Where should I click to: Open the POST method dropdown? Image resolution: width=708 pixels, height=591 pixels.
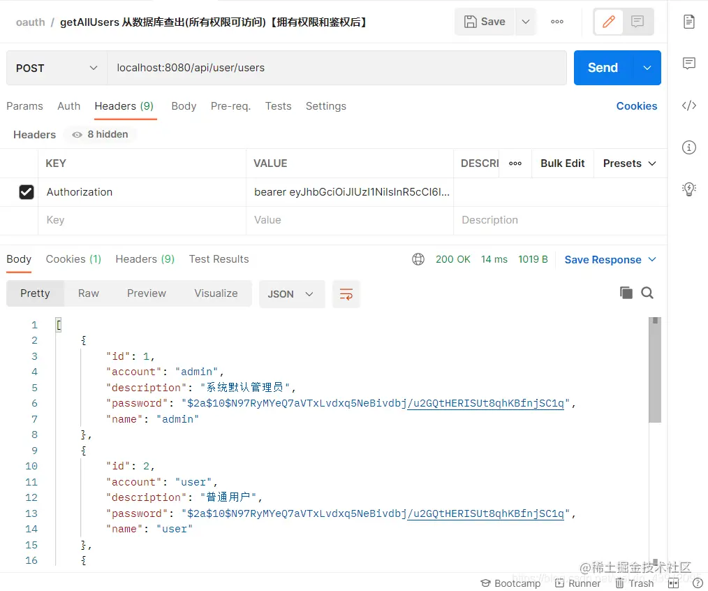click(57, 68)
